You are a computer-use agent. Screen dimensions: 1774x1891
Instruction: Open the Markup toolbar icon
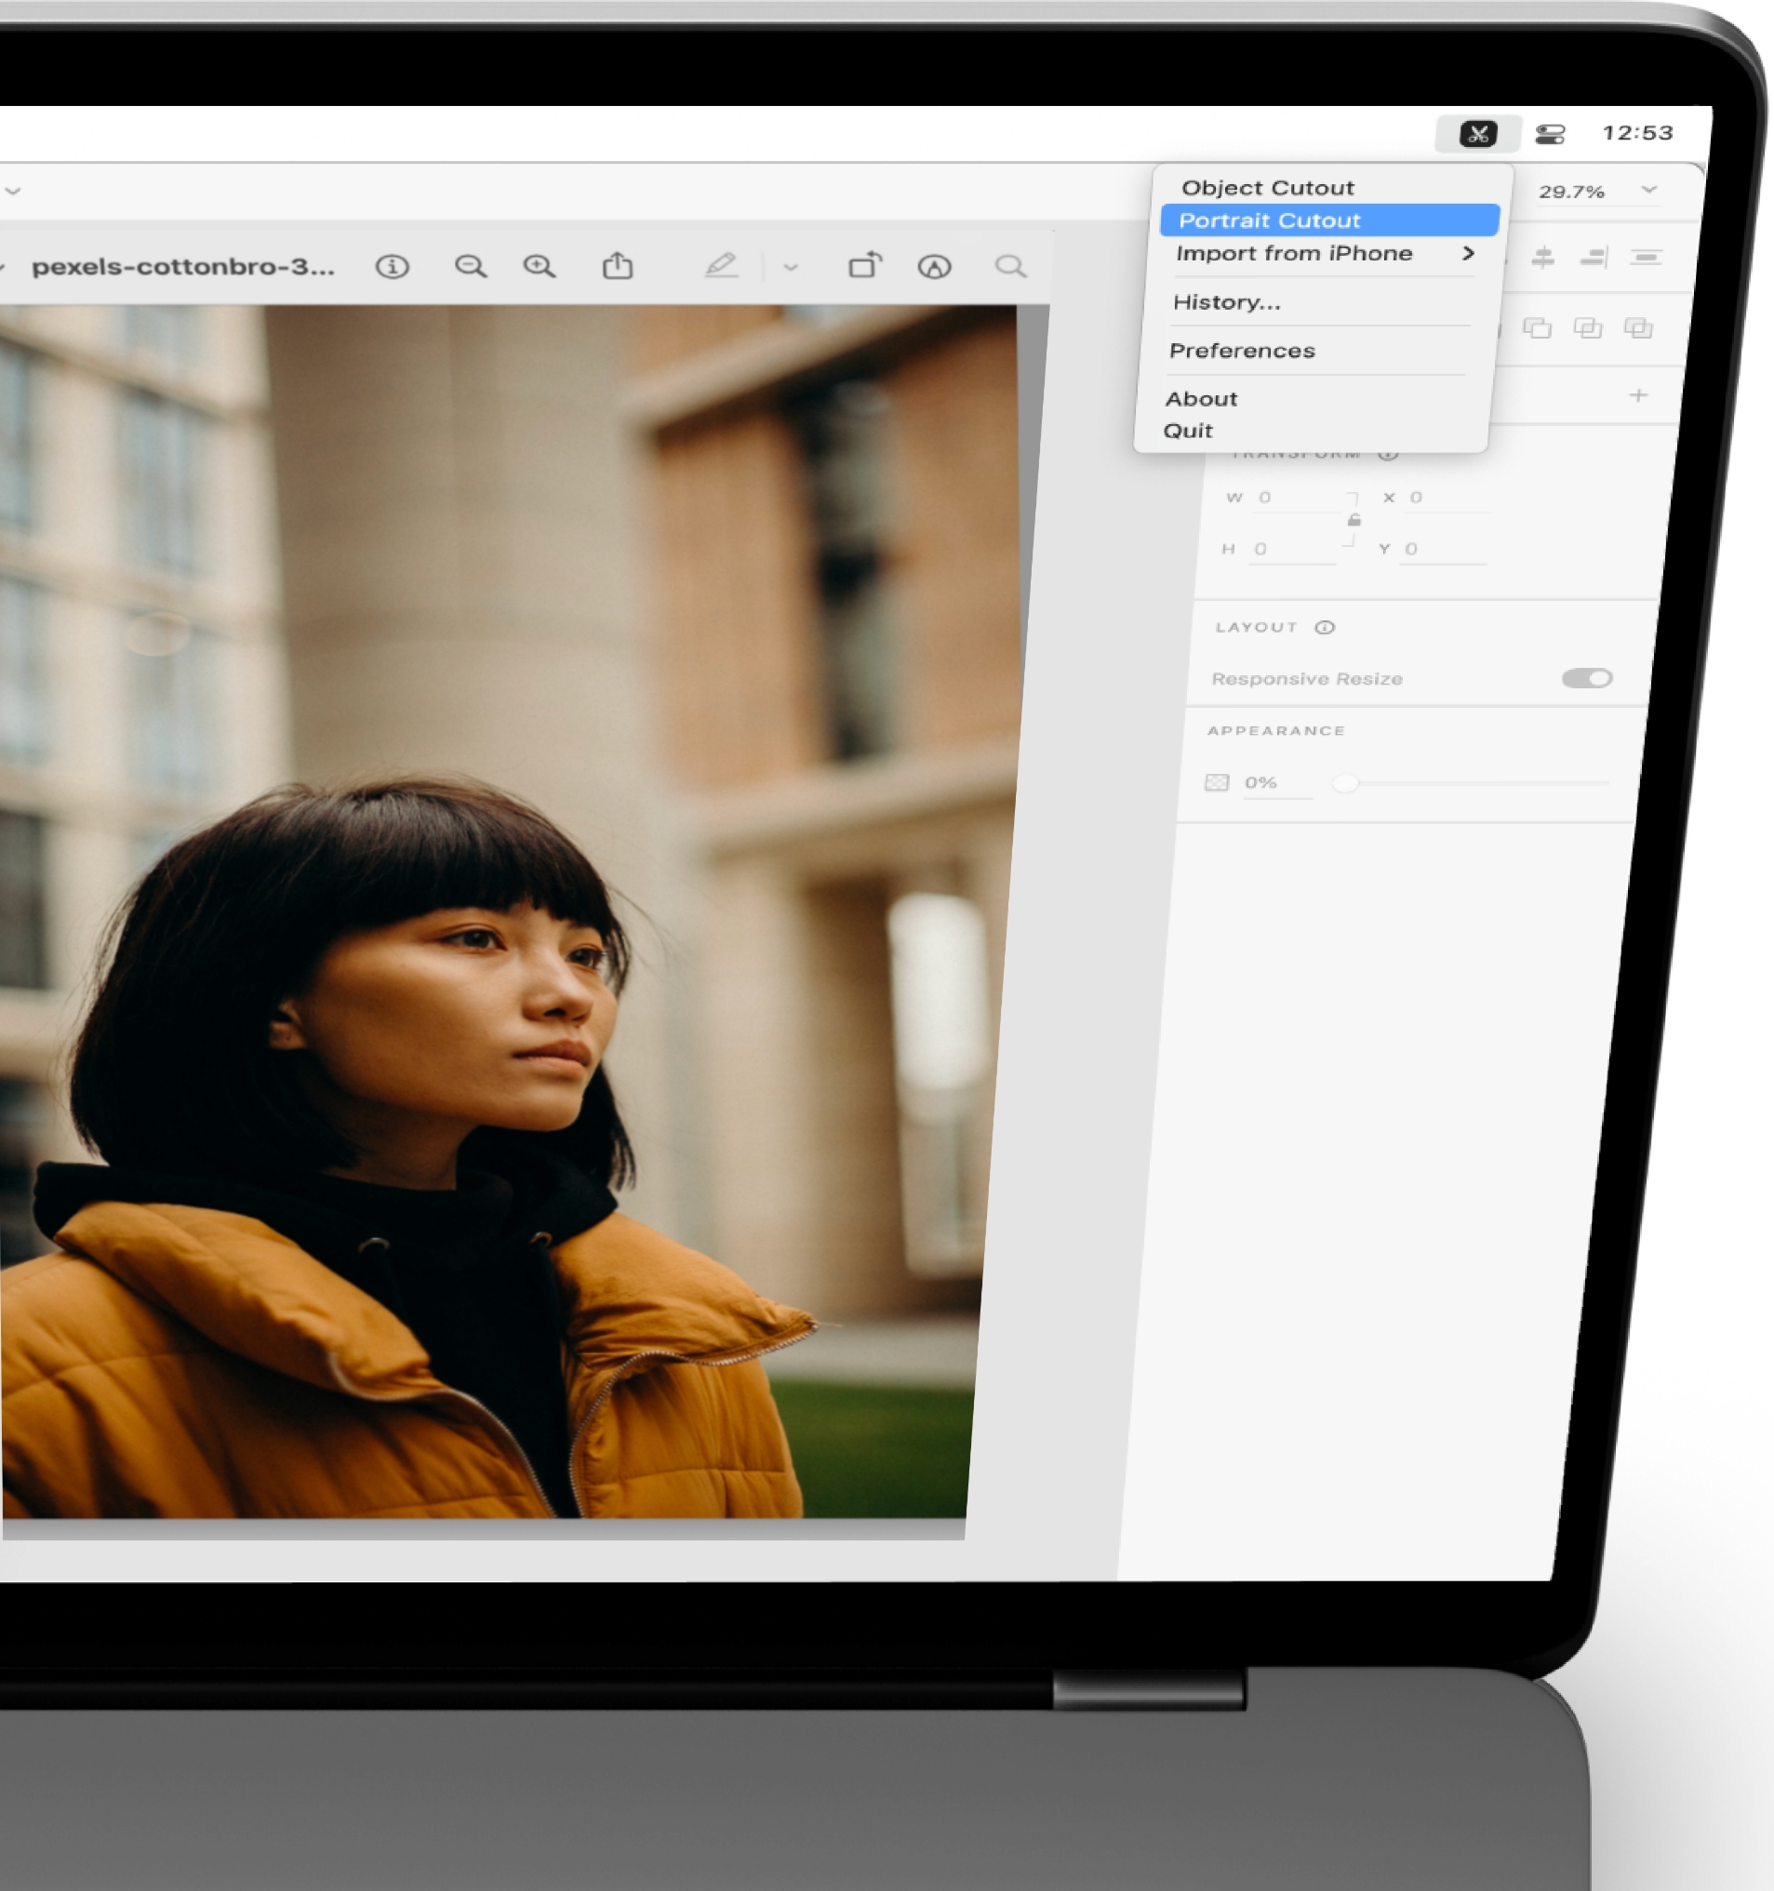[934, 267]
